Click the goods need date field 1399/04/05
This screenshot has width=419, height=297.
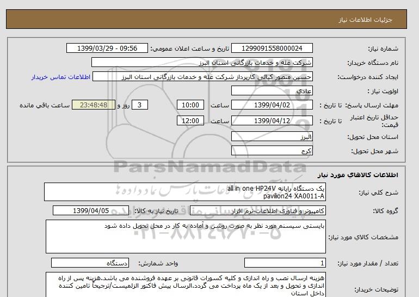(91, 210)
